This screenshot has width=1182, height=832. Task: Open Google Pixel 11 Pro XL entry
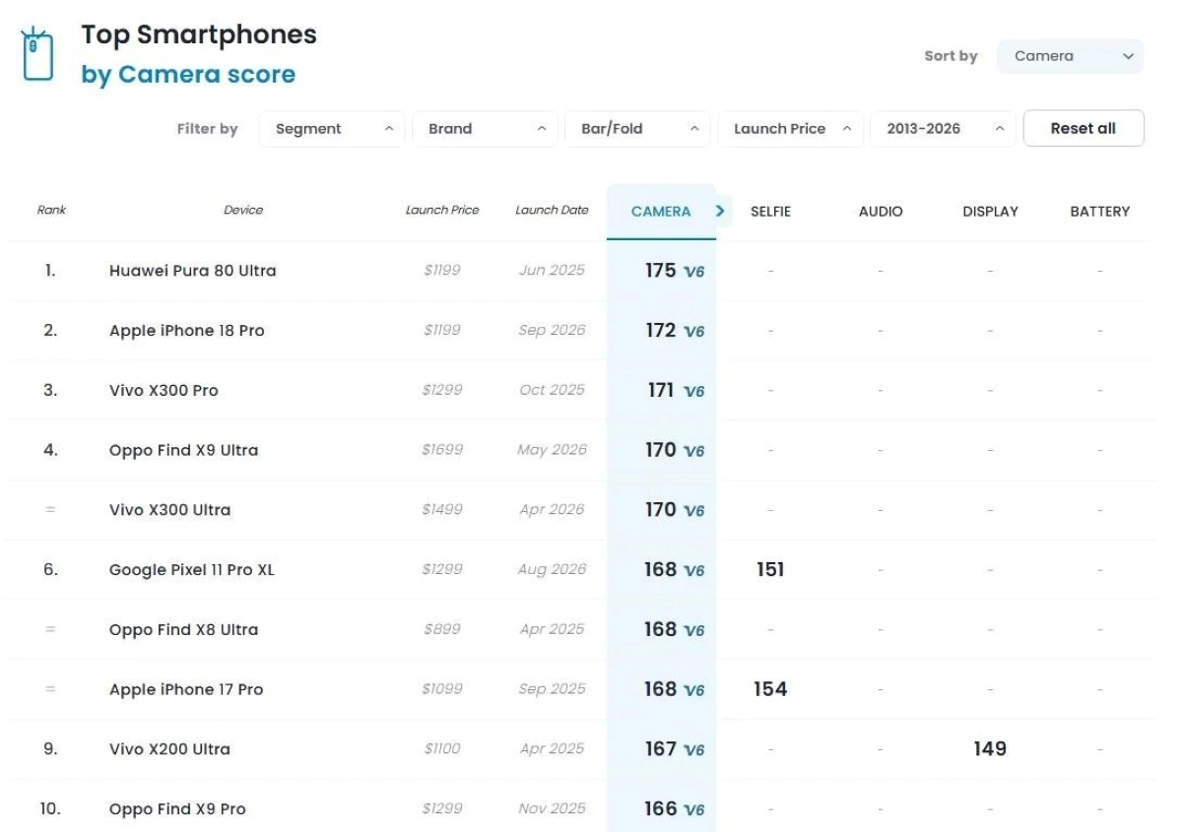[192, 570]
